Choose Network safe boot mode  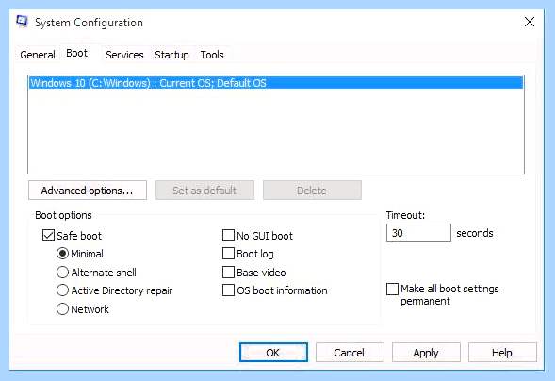click(62, 309)
